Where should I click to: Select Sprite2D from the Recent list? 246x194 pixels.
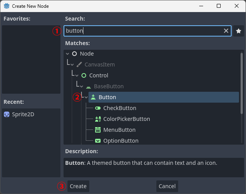[23, 114]
